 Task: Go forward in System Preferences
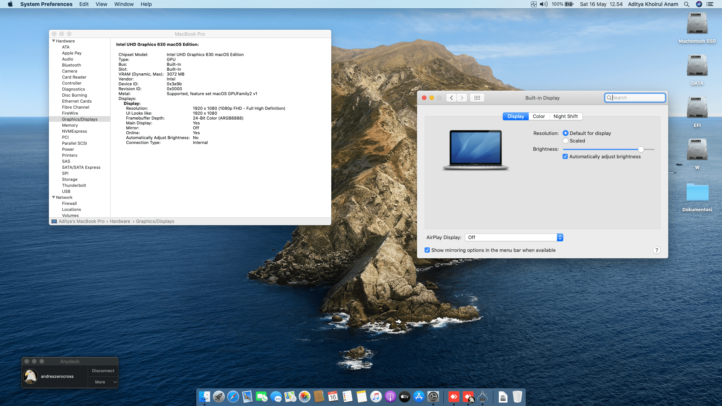point(462,98)
